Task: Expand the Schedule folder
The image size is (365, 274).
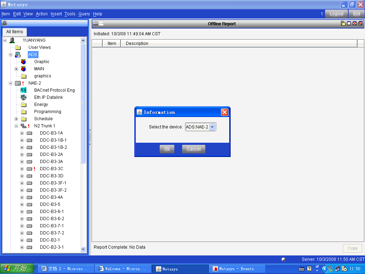Action: coord(16,119)
